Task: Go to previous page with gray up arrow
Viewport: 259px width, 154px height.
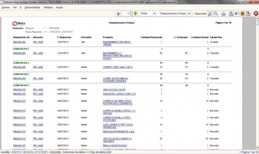Action: coord(118,14)
